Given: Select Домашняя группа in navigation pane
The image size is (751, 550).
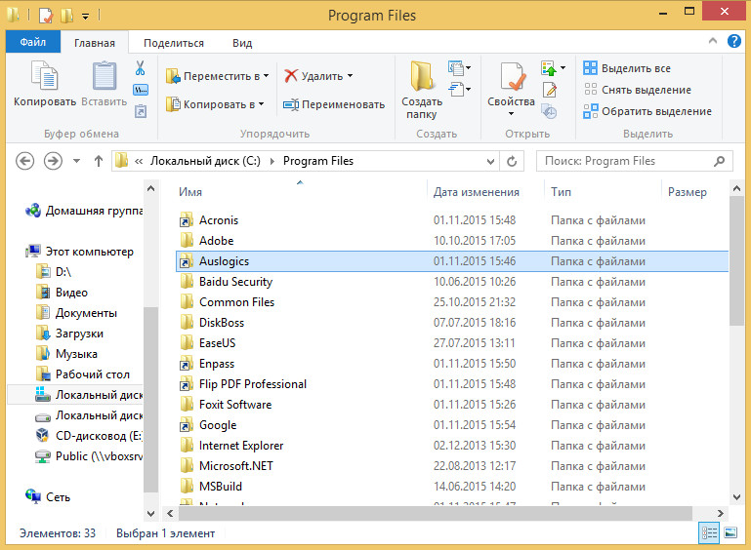Looking at the screenshot, I should [84, 211].
